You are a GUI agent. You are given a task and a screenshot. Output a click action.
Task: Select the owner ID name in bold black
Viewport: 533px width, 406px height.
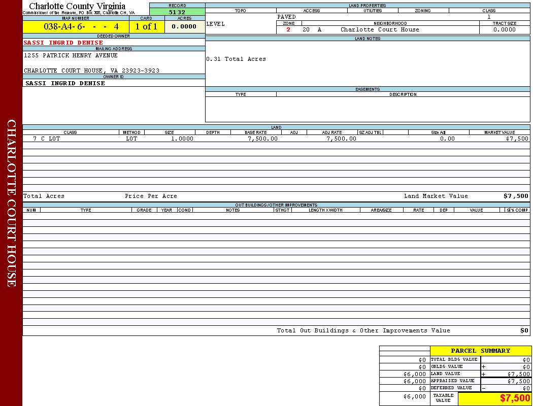point(65,83)
